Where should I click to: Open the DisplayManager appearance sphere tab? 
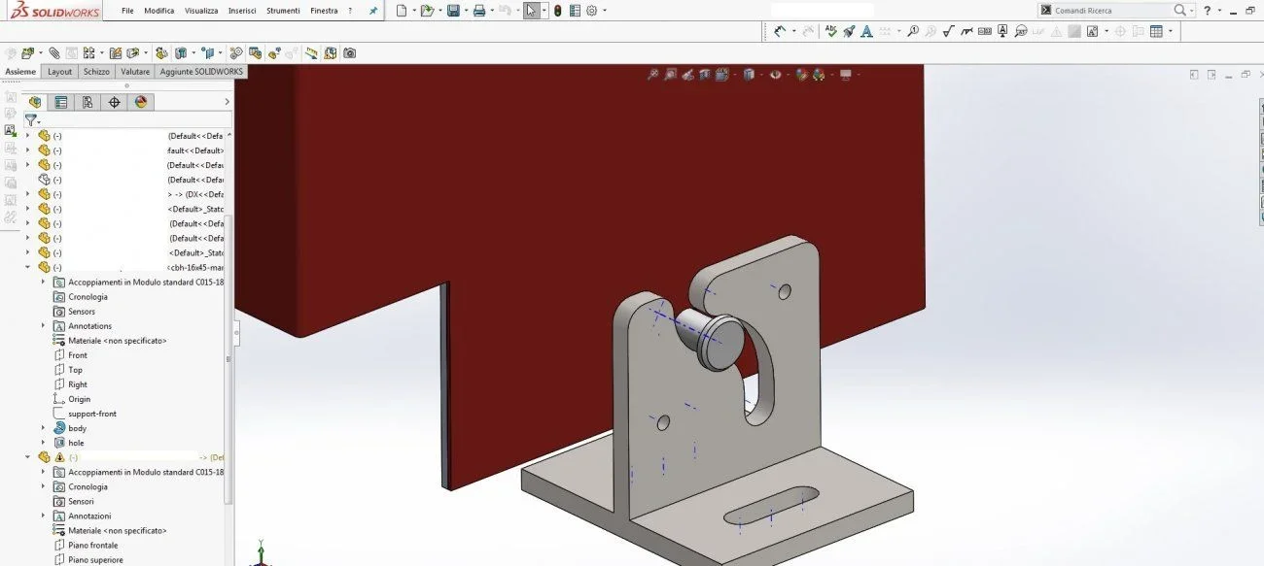point(141,102)
